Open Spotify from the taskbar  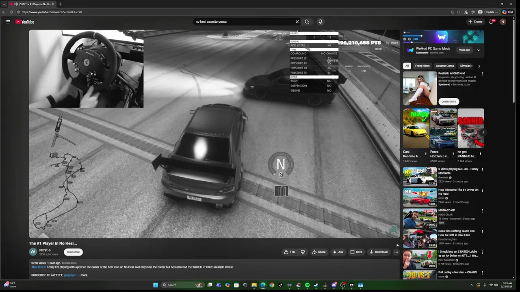307,285
